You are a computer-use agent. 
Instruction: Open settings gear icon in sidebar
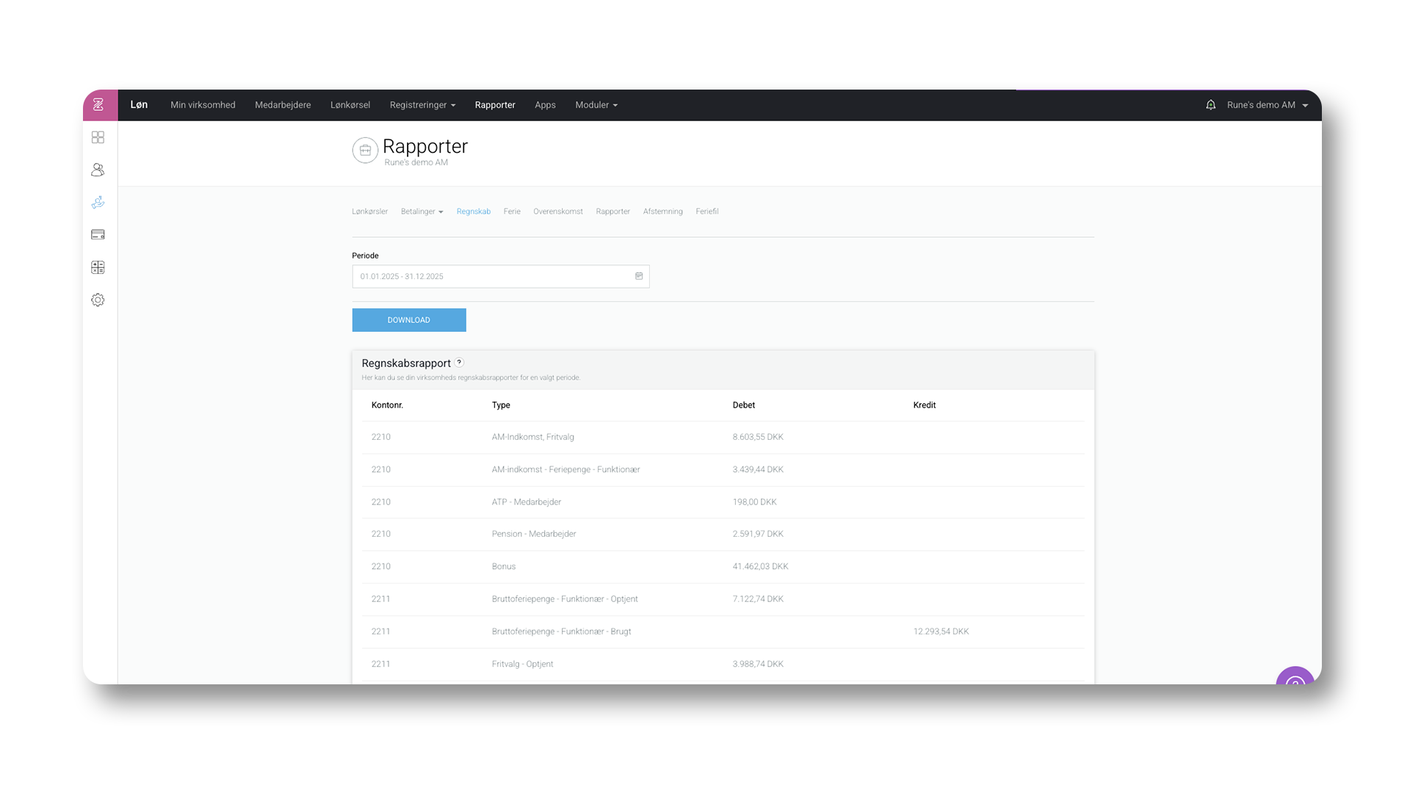(x=98, y=300)
